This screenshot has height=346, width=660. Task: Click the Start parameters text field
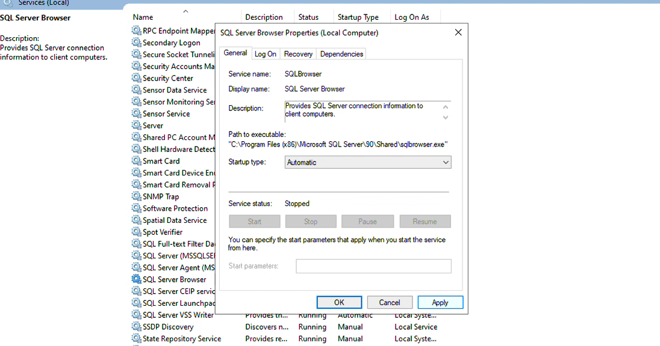coord(373,266)
